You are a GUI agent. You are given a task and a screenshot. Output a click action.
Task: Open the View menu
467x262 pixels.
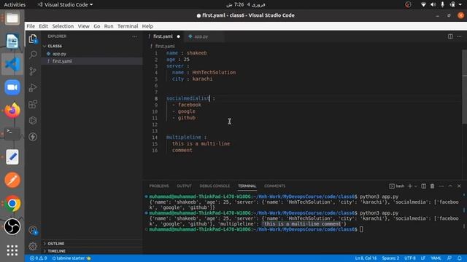tap(84, 26)
